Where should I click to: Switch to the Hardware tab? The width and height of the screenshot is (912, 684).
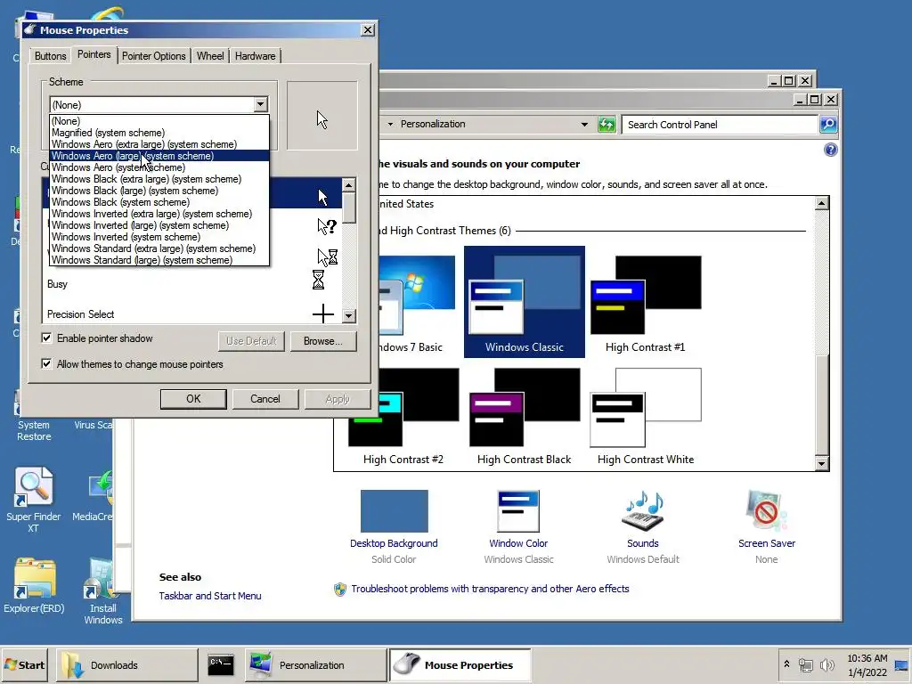point(256,56)
